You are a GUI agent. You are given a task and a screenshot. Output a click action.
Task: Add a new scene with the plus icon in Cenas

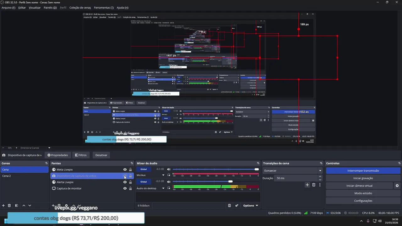pyautogui.click(x=3, y=206)
